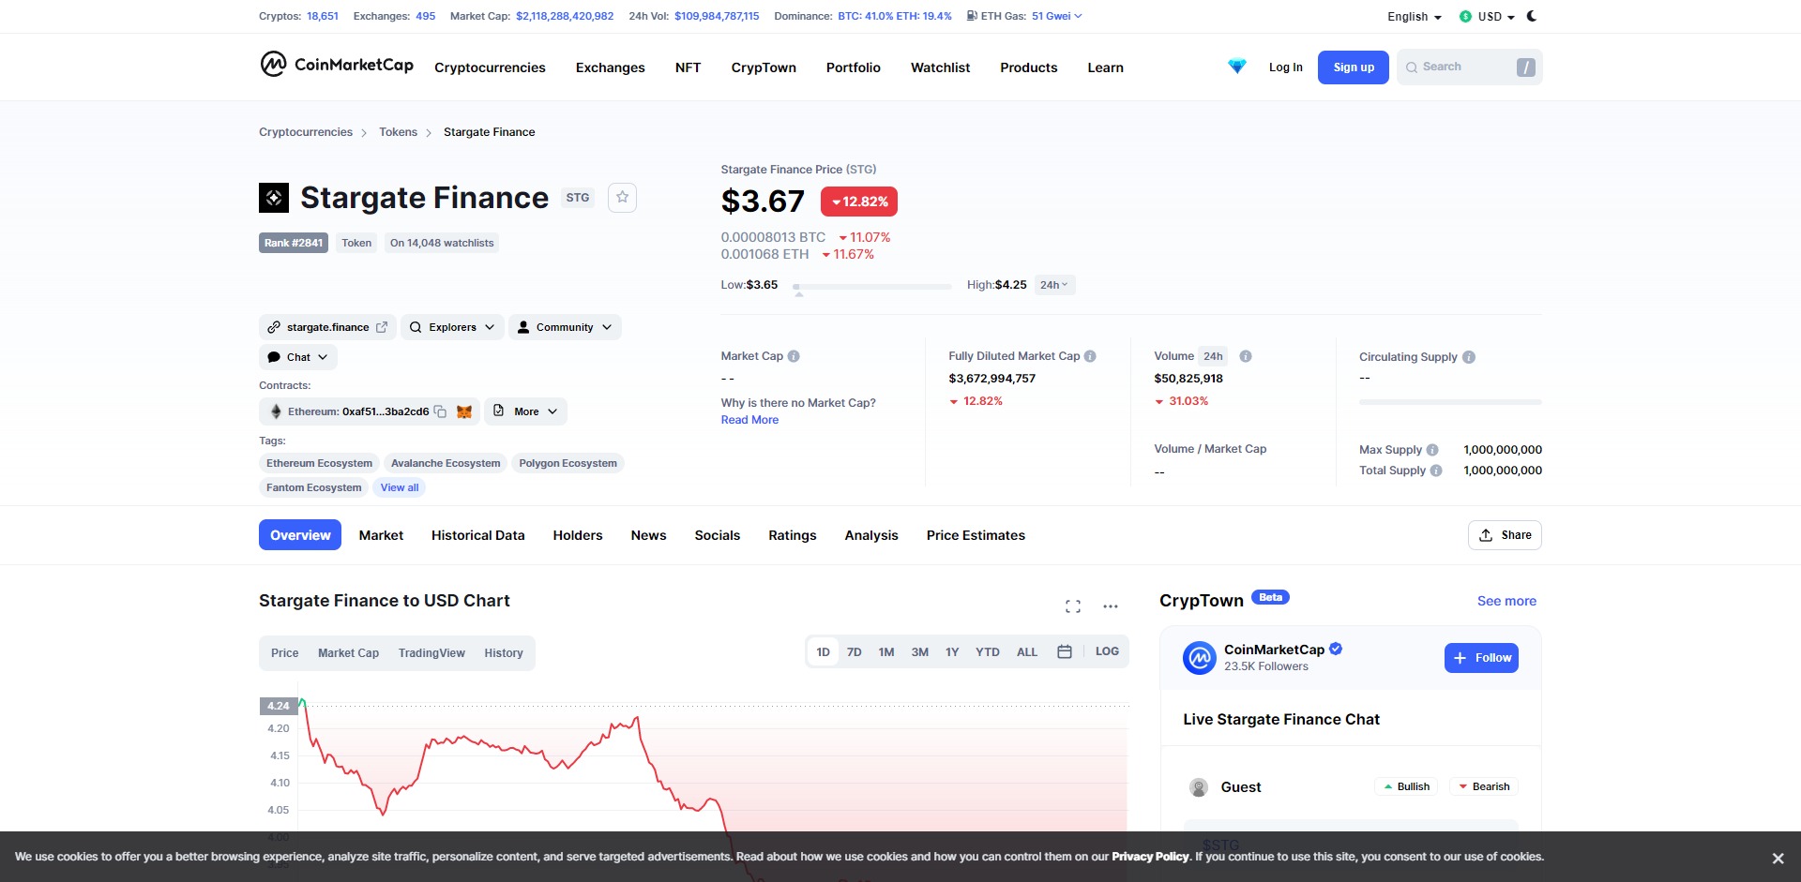Click Fully Diluted Market Cap info icon

(x=1090, y=356)
